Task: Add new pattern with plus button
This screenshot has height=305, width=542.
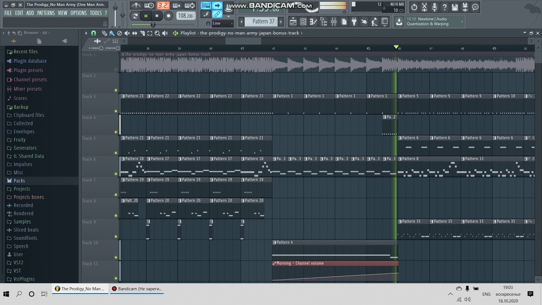Action: pos(281,21)
